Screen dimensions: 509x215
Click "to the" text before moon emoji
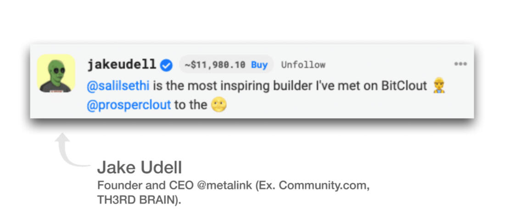pos(190,105)
